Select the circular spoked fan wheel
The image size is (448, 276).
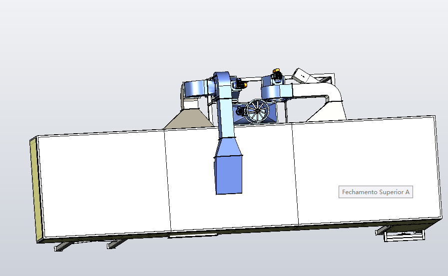[x=257, y=111]
